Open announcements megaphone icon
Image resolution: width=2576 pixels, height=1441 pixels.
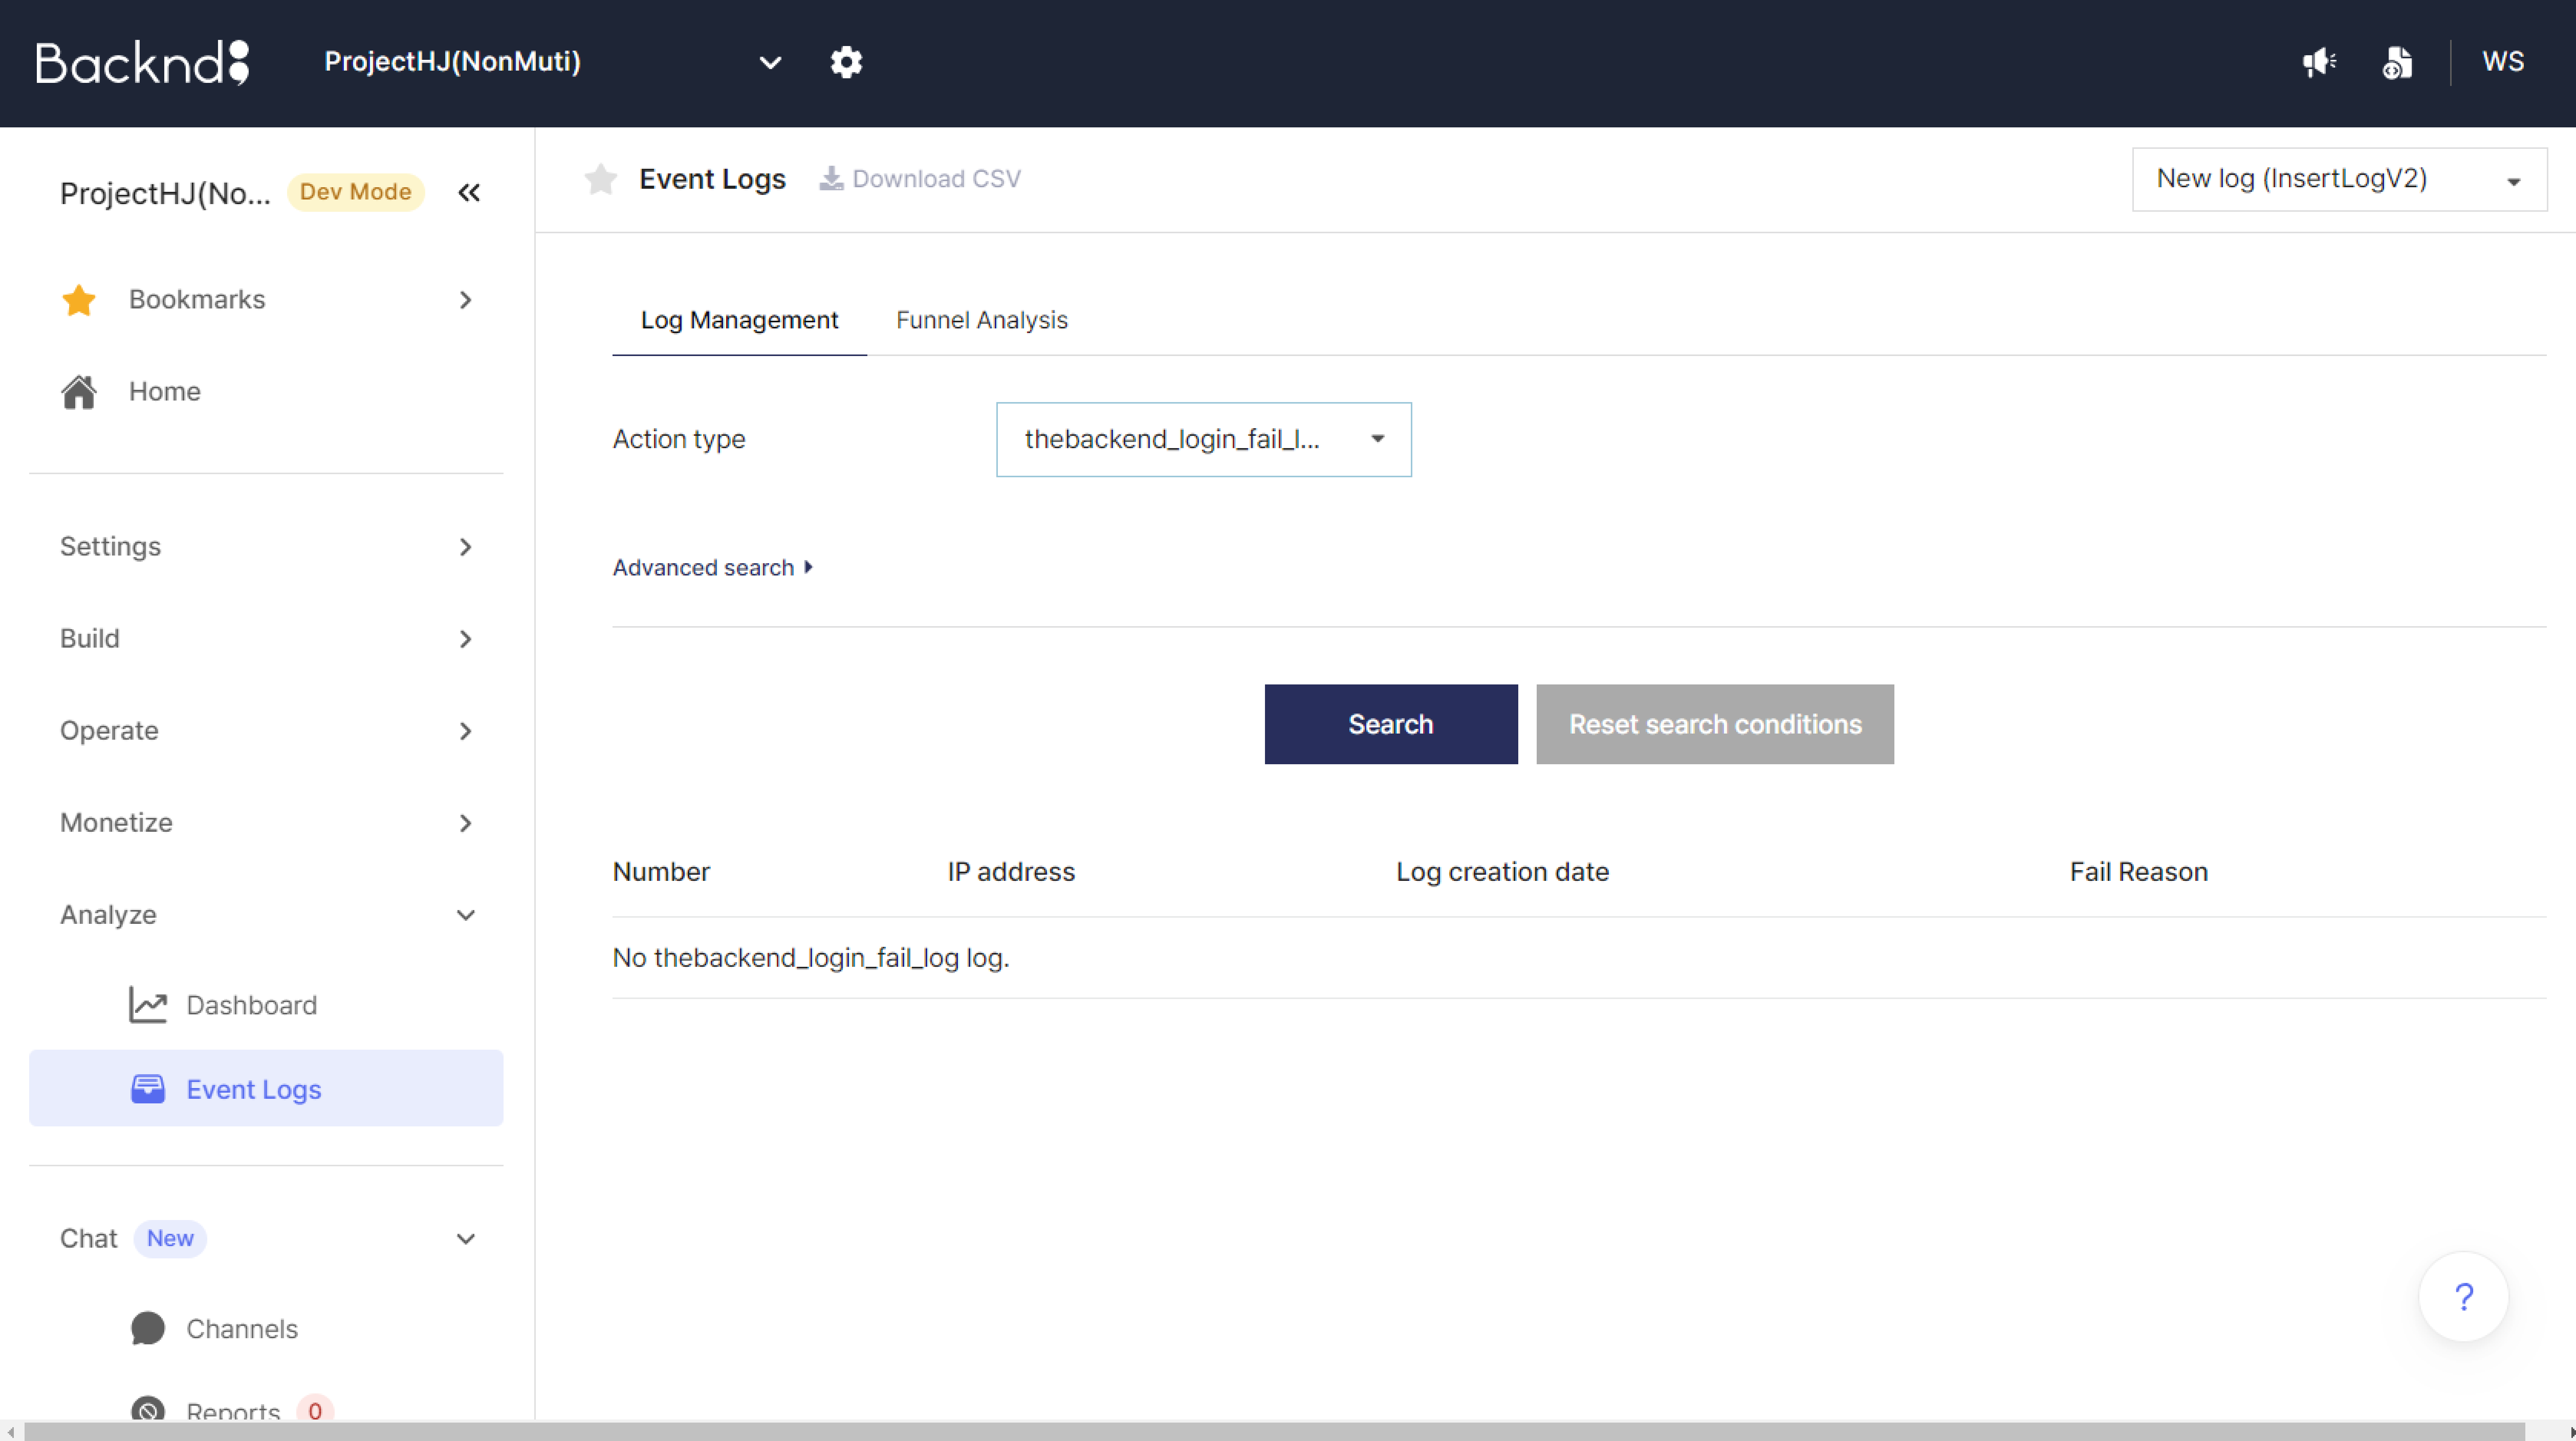tap(2319, 62)
